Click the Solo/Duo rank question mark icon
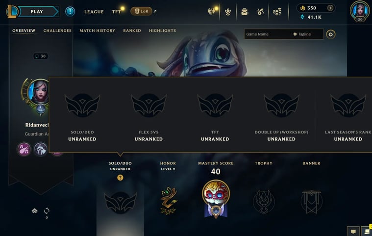 120,177
